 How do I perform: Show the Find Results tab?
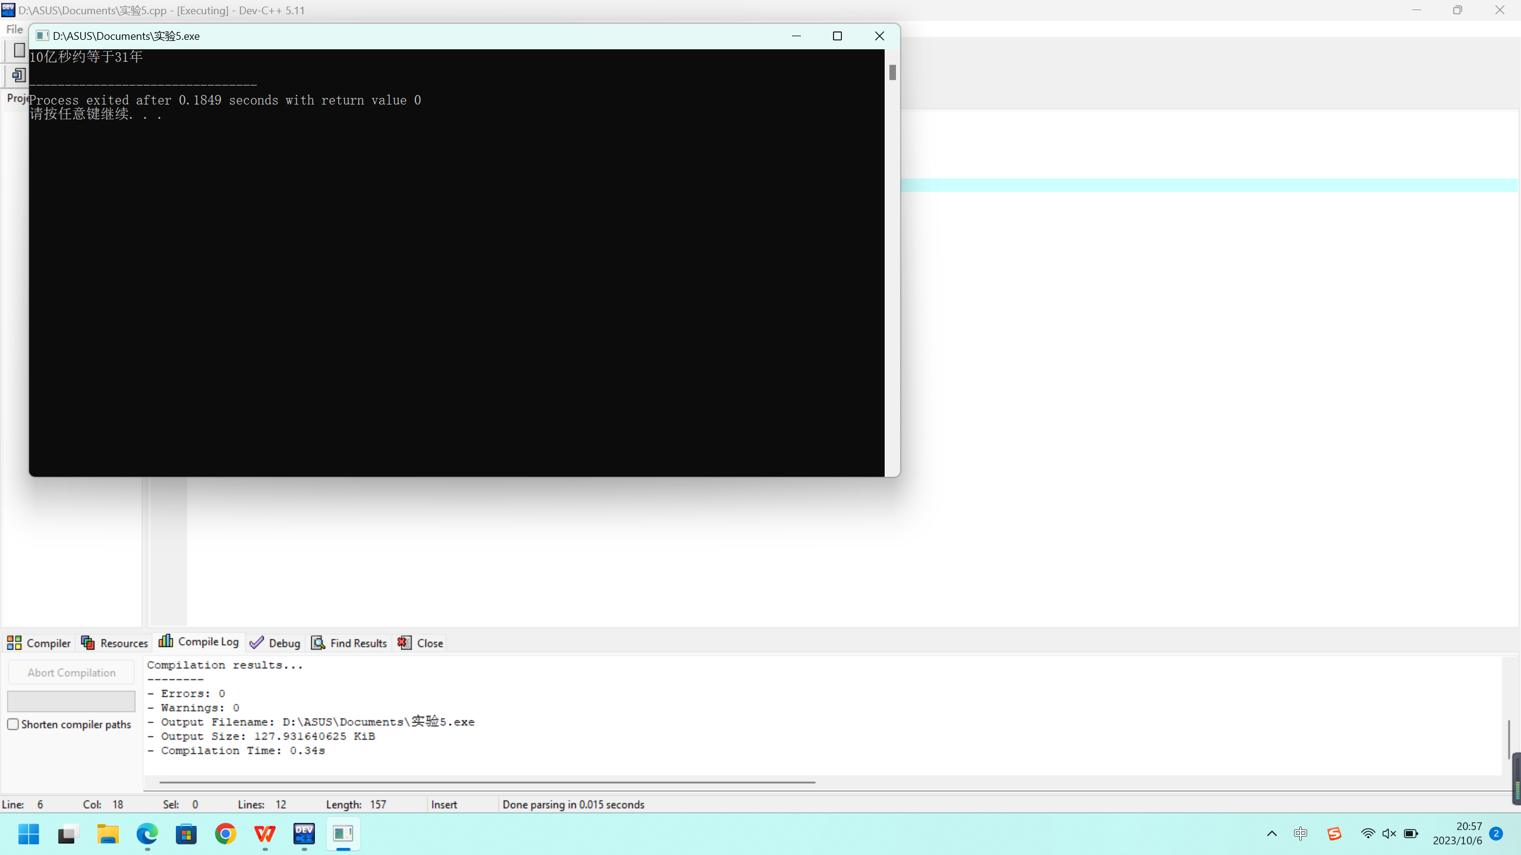[x=350, y=643]
